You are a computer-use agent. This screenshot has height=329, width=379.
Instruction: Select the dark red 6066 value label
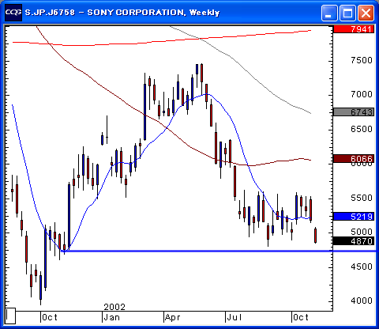coord(354,159)
